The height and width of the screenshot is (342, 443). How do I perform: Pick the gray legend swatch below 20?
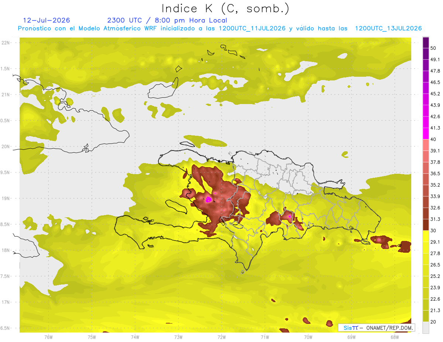click(x=426, y=327)
